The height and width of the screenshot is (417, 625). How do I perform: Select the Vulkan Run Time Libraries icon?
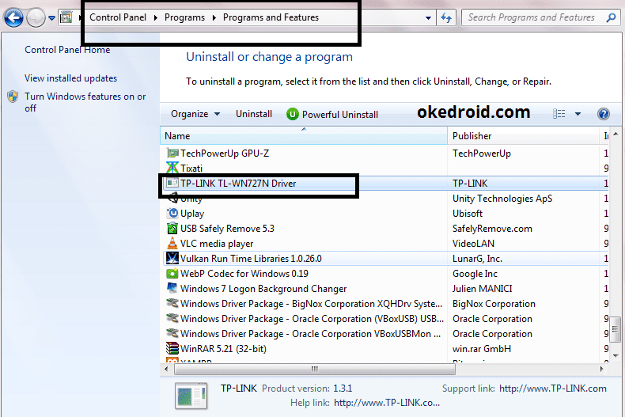(172, 258)
